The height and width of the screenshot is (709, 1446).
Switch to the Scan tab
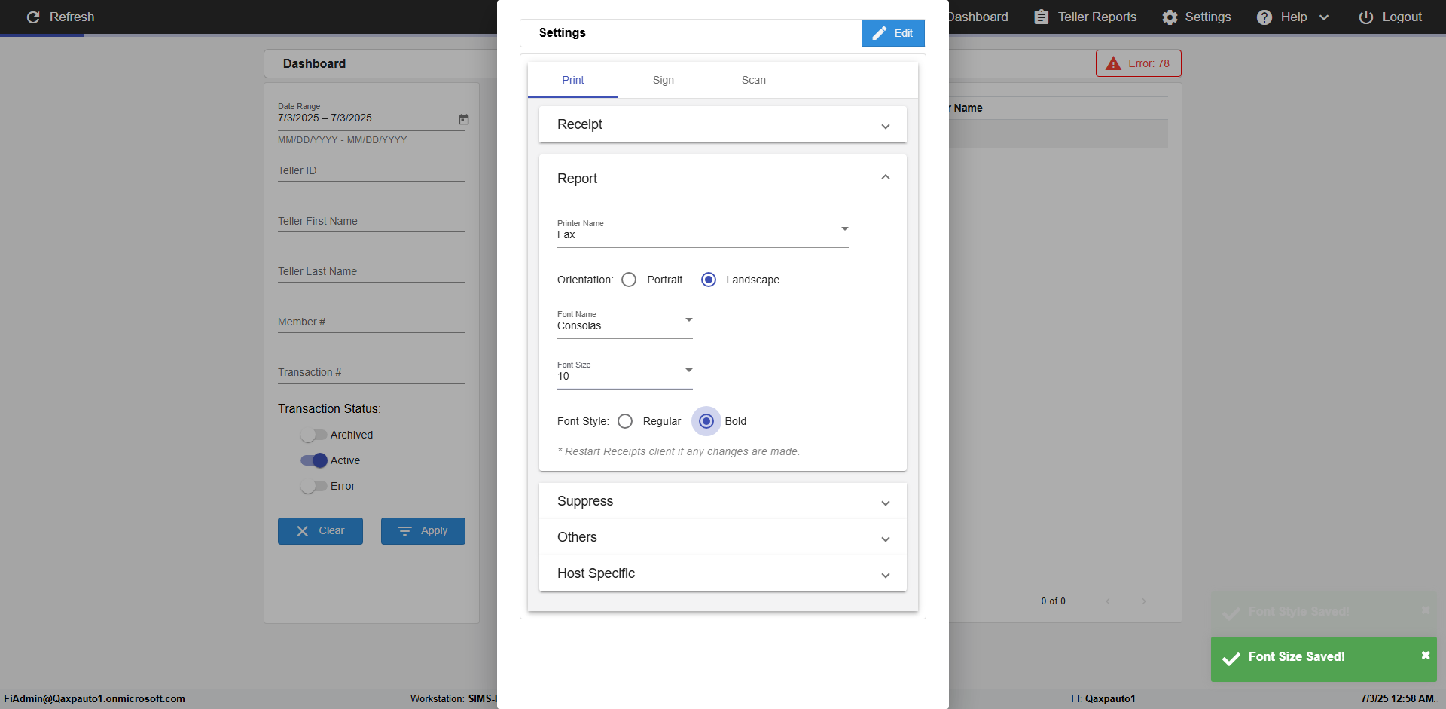pos(754,80)
